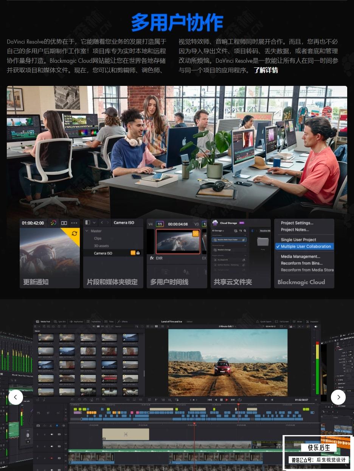Open the Keyframes panel tab
The width and height of the screenshot is (354, 471).
(x=76, y=322)
